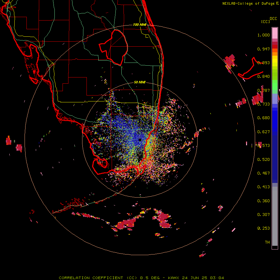Screen dimensions: 280x280
Task: Click the 0.520 scale value
Action: pos(264,160)
